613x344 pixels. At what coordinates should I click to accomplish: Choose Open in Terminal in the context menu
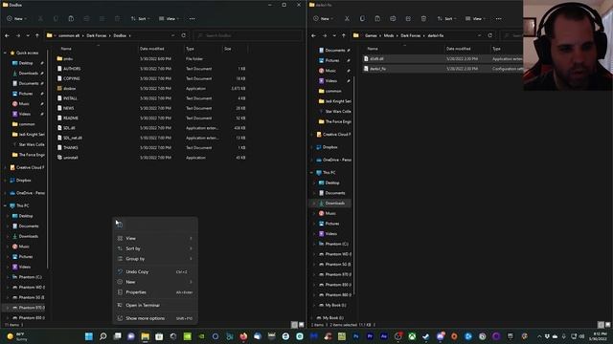(x=155, y=305)
